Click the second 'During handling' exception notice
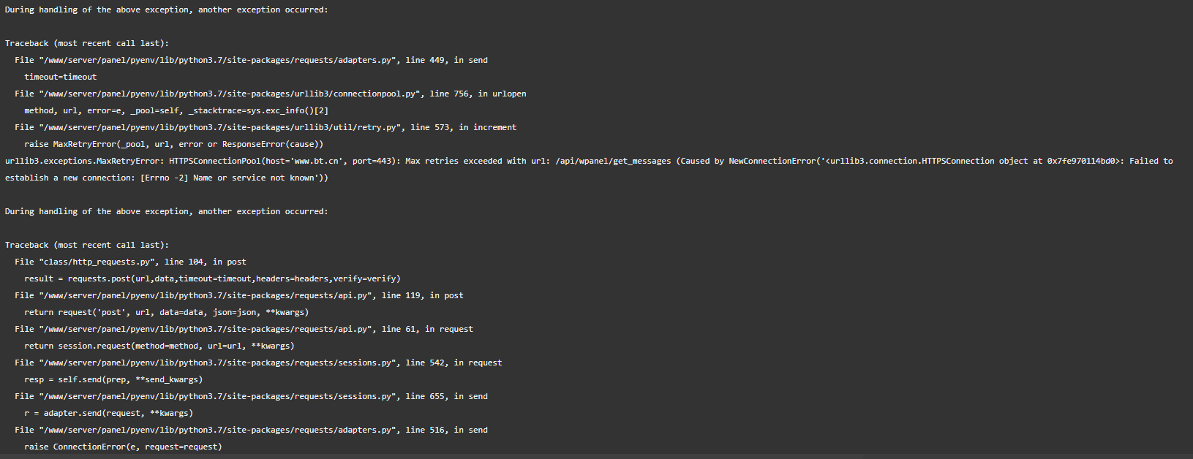The height and width of the screenshot is (459, 1193). (x=166, y=211)
